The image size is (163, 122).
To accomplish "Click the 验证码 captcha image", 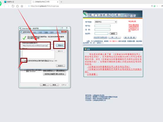I will pos(113,34).
